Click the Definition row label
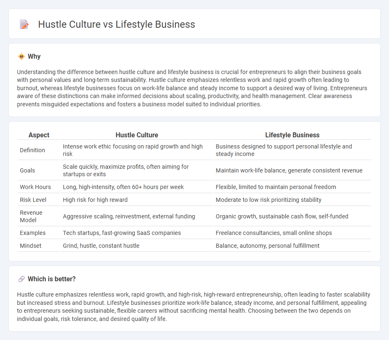The image size is (389, 340). point(33,150)
